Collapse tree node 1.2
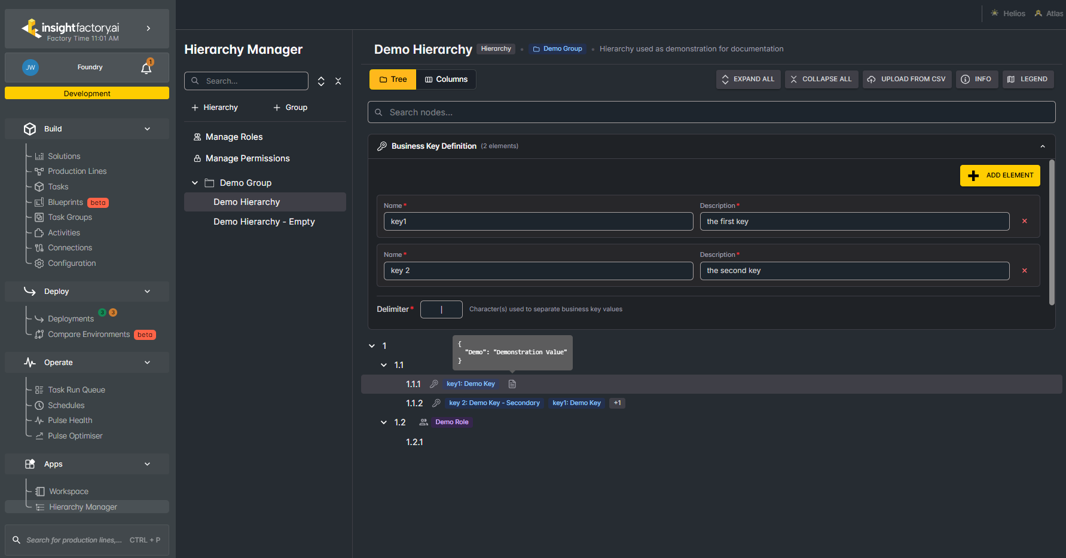Viewport: 1066px width, 558px height. 384,422
